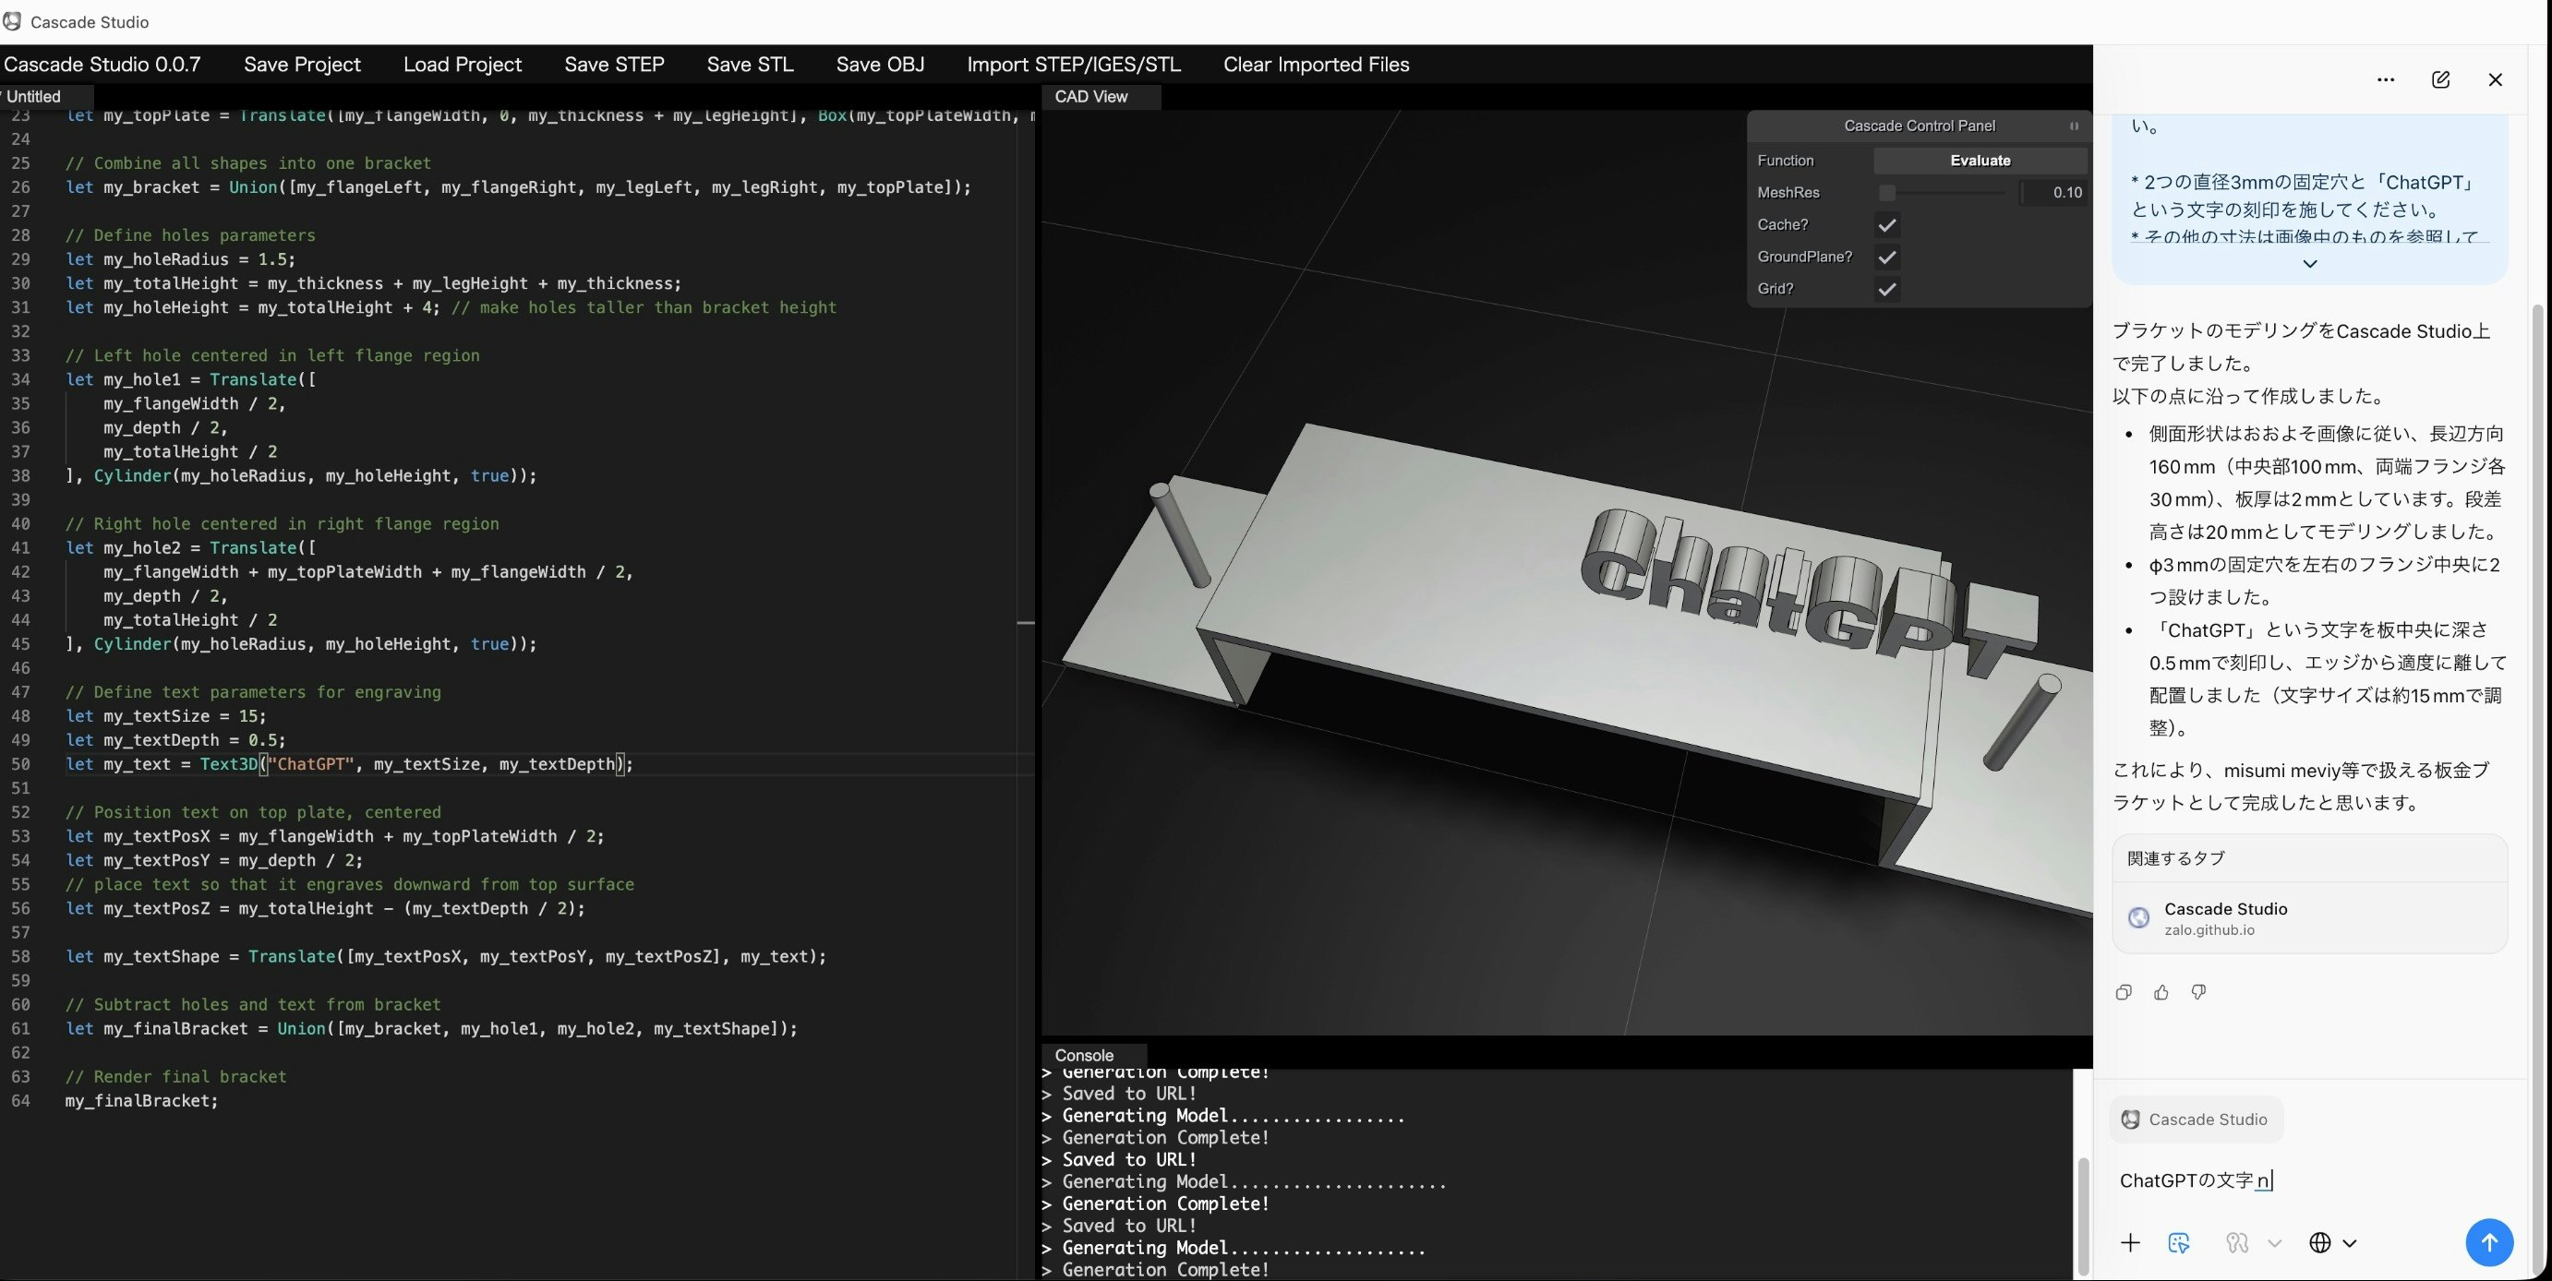This screenshot has height=1281, width=2552.
Task: Uncheck the Grid? option
Action: [x=1886, y=289]
